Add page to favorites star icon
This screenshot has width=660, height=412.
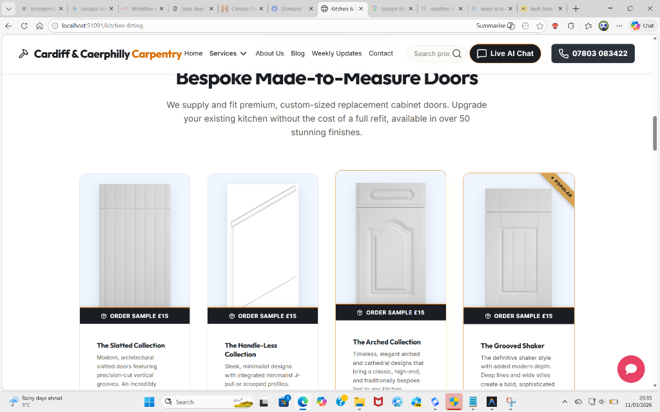tap(540, 26)
